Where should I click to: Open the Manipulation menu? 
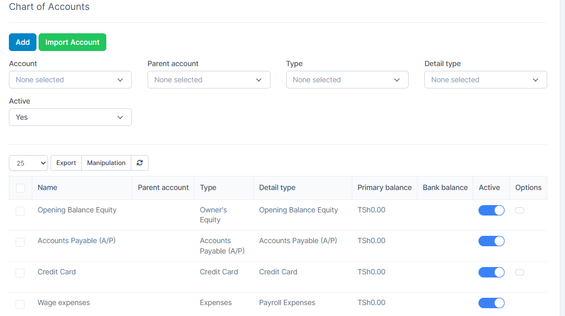106,163
